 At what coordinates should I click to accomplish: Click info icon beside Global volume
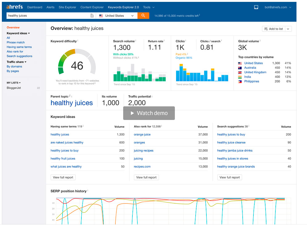[x=260, y=41]
